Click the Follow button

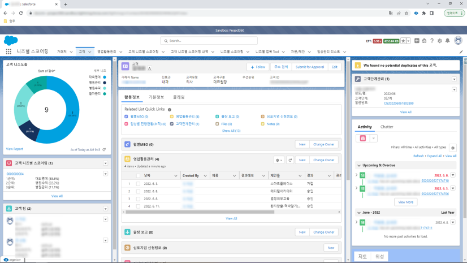click(x=258, y=67)
